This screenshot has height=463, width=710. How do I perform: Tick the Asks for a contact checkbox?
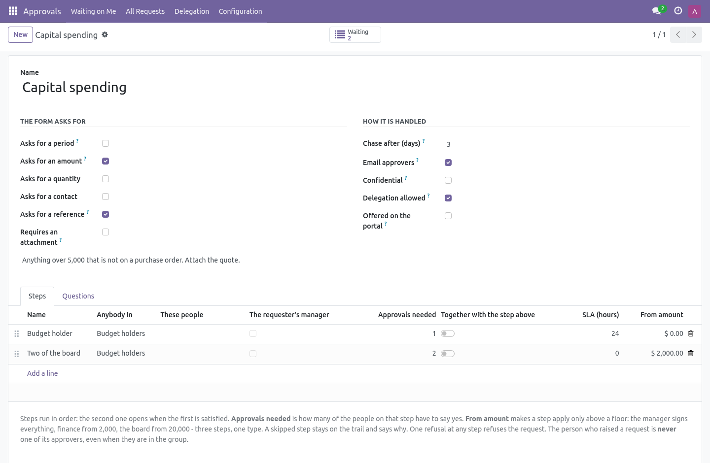106,197
